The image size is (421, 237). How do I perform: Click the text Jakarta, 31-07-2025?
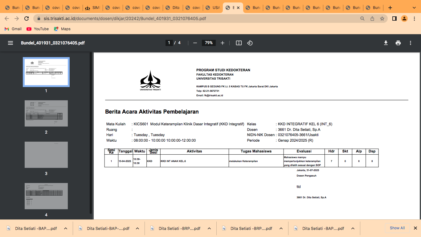[x=308, y=170]
